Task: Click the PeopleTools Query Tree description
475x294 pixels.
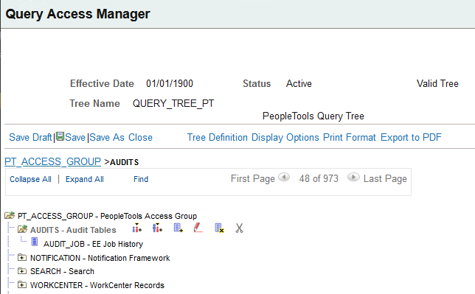Action: point(313,116)
